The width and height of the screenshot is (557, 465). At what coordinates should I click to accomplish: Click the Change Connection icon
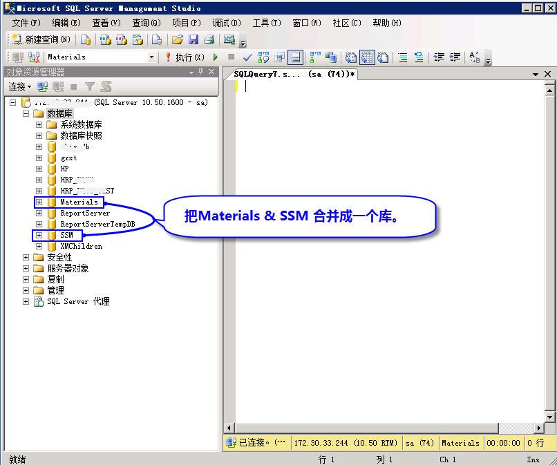[x=34, y=57]
